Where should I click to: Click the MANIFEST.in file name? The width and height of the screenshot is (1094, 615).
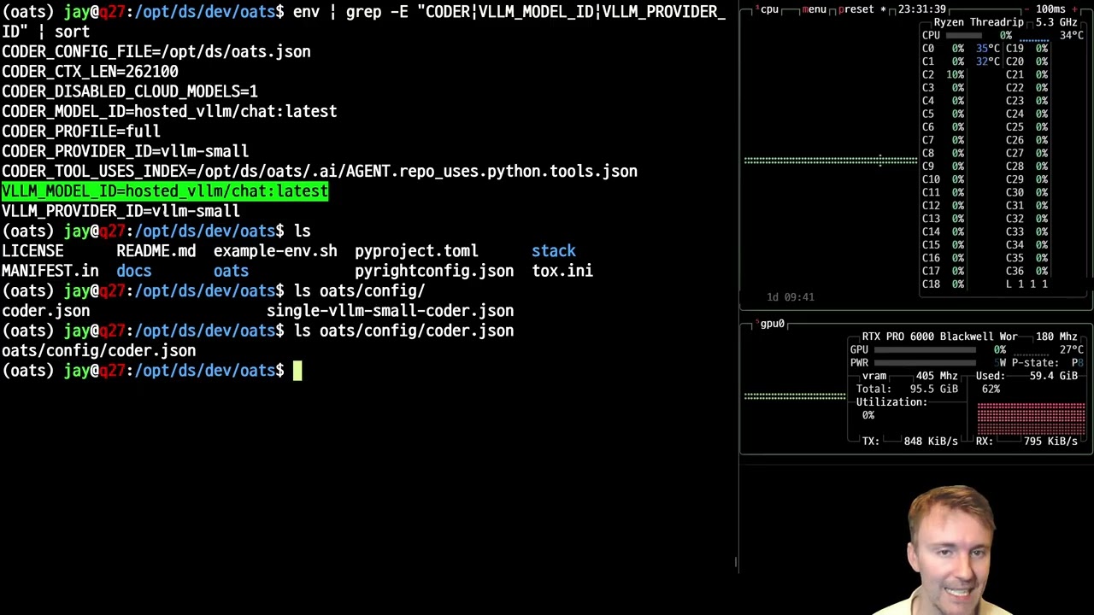coord(50,271)
